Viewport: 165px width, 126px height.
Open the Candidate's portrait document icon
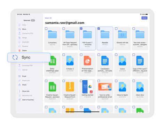click(x=105, y=61)
